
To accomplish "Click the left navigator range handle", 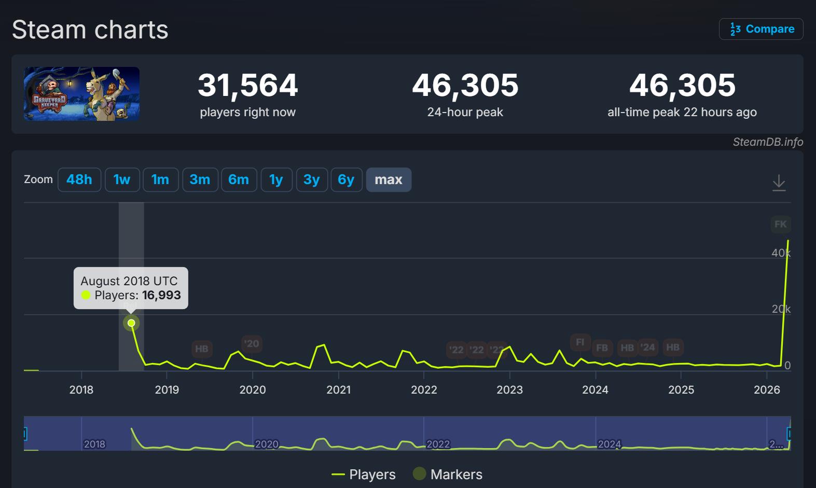I will tap(24, 434).
